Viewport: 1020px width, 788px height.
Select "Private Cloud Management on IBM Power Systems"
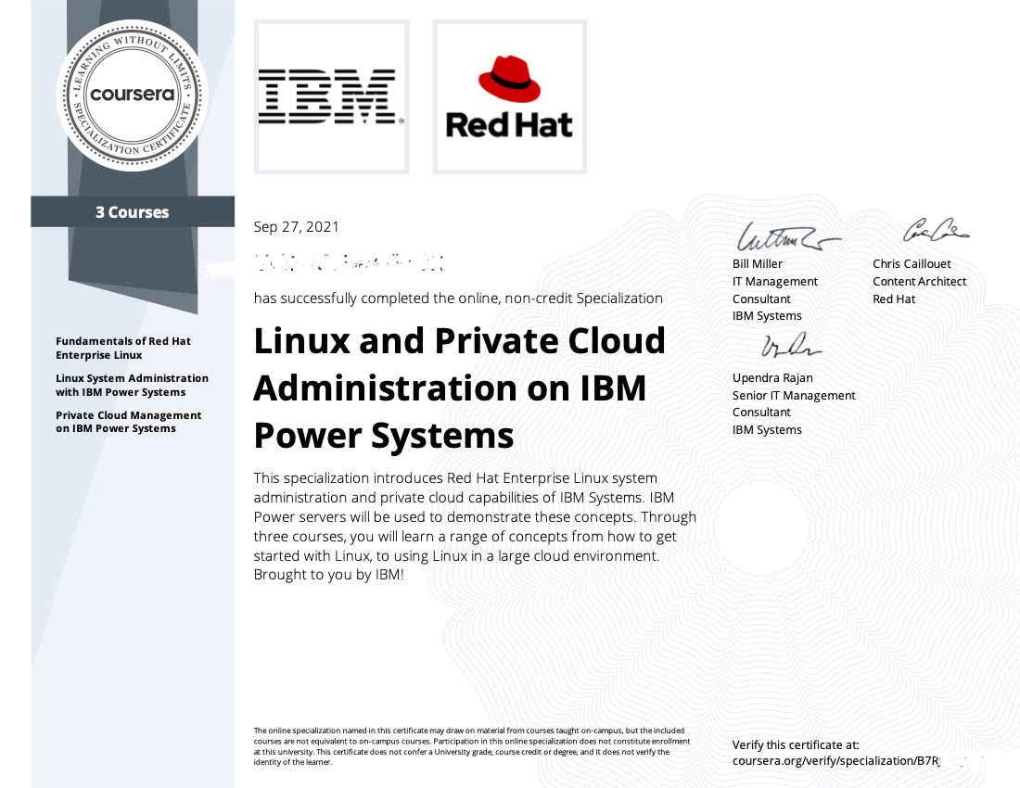(128, 422)
